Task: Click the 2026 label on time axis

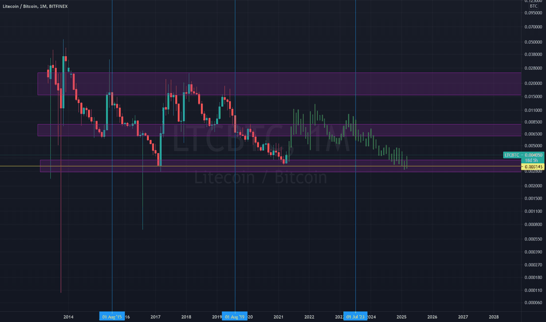Action: coord(432,317)
